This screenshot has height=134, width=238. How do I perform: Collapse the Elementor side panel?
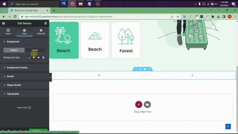[x=51, y=77]
